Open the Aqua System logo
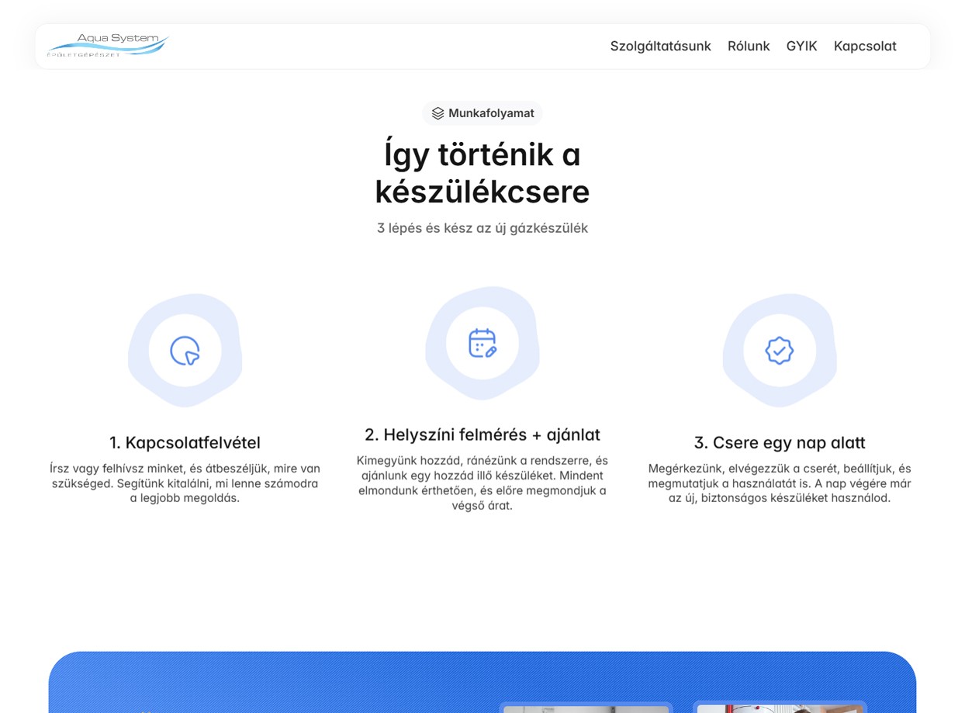 coord(108,45)
